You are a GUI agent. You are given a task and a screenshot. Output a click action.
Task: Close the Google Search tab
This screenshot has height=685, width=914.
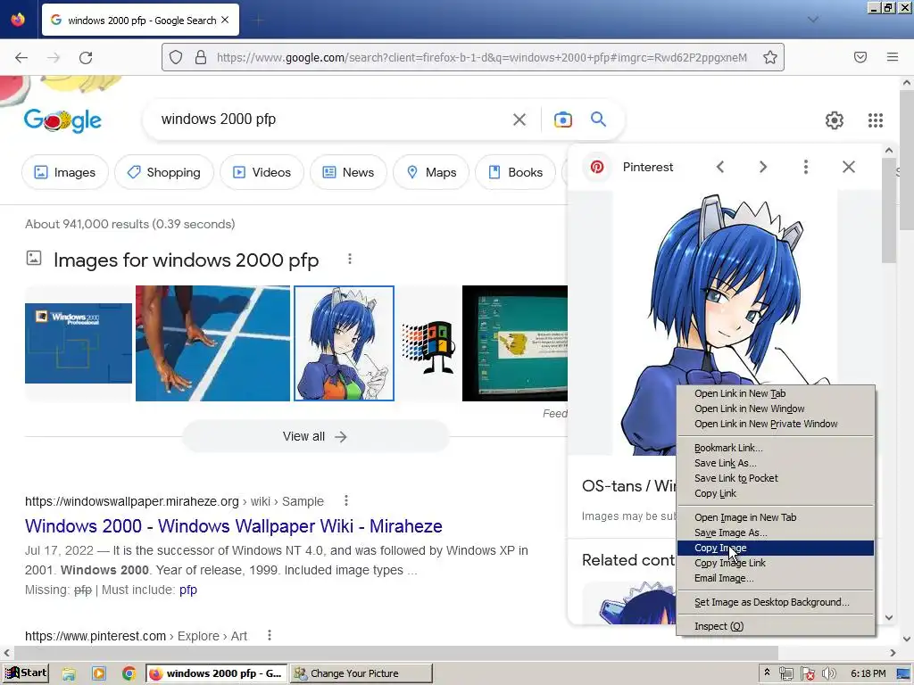(x=225, y=20)
